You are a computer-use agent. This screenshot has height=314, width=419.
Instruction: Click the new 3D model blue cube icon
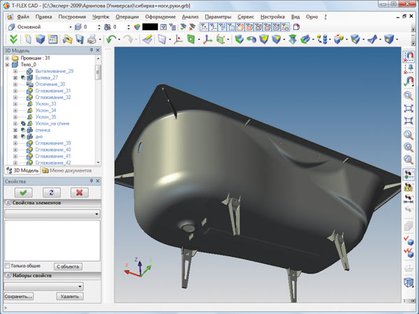coord(41,40)
